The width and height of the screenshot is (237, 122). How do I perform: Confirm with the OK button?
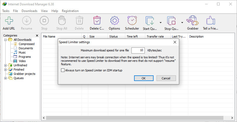point(144,78)
